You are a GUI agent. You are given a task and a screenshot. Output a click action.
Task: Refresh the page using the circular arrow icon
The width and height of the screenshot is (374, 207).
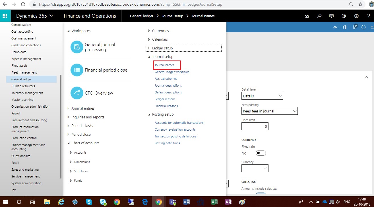[363, 27]
